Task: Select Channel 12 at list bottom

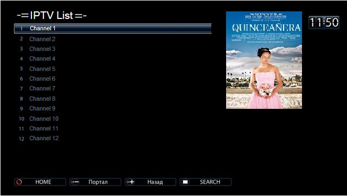Action: [x=113, y=138]
